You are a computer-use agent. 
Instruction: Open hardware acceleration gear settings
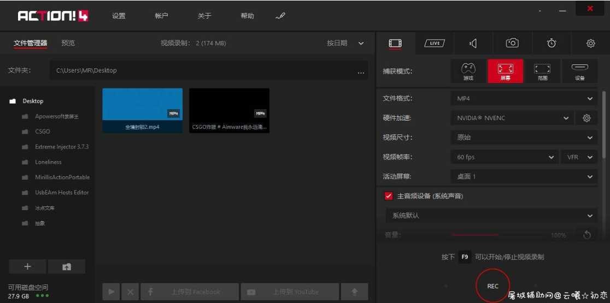586,118
